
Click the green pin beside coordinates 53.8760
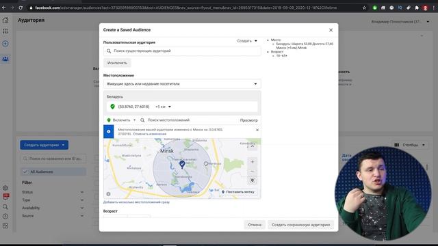tap(112, 107)
